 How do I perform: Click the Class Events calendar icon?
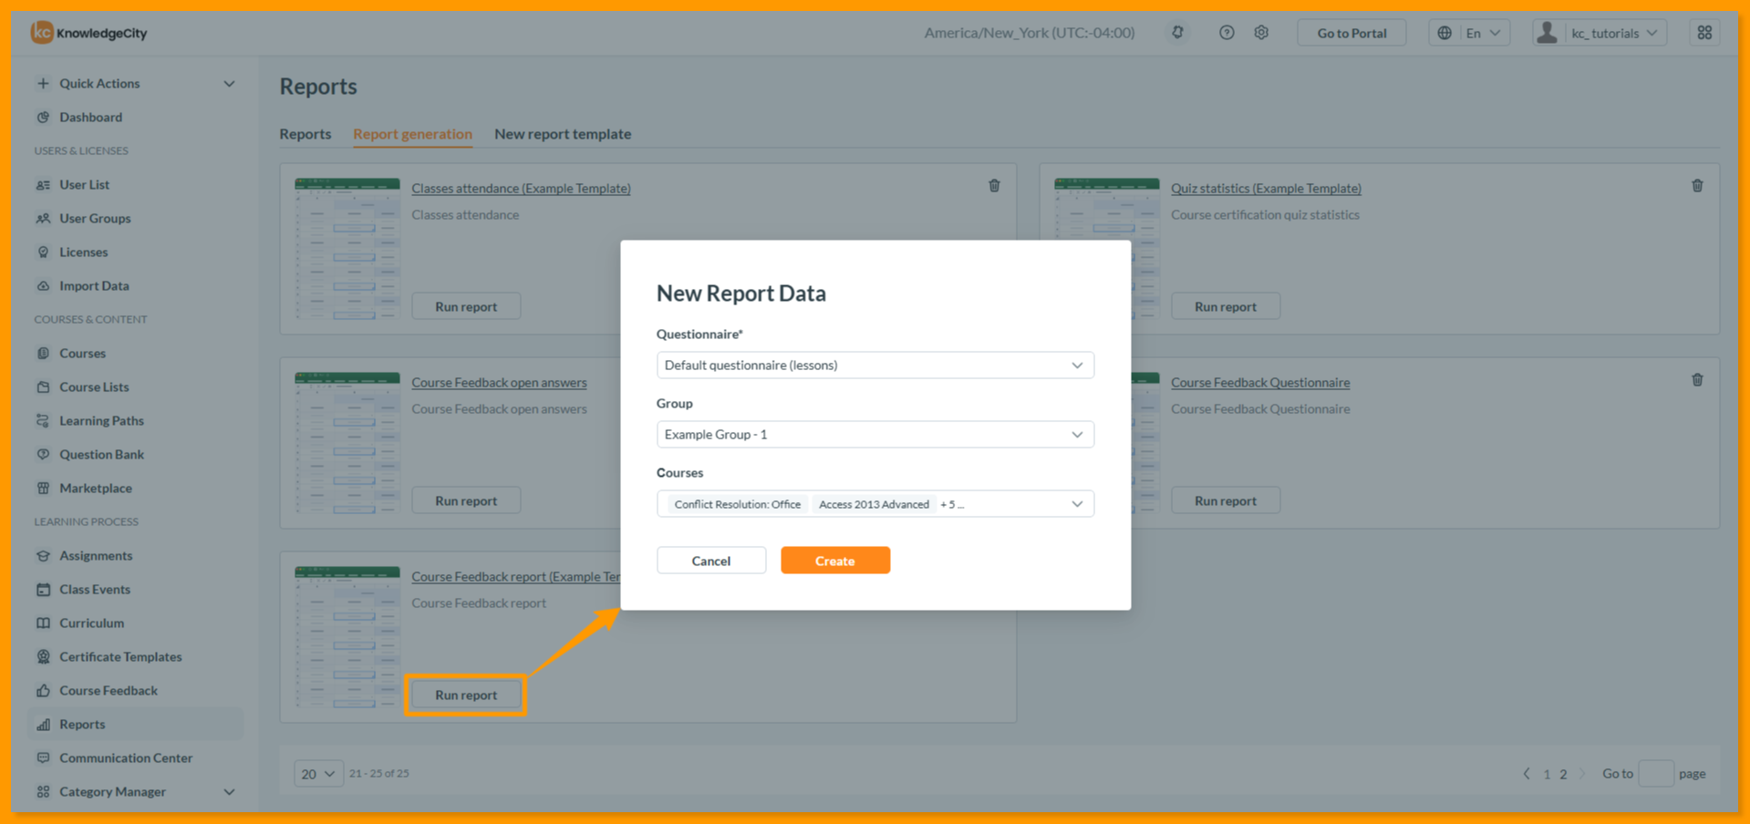tap(43, 589)
